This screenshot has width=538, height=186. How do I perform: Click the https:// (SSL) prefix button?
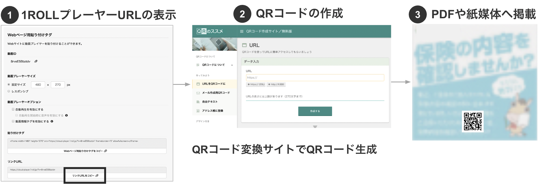tap(256, 85)
